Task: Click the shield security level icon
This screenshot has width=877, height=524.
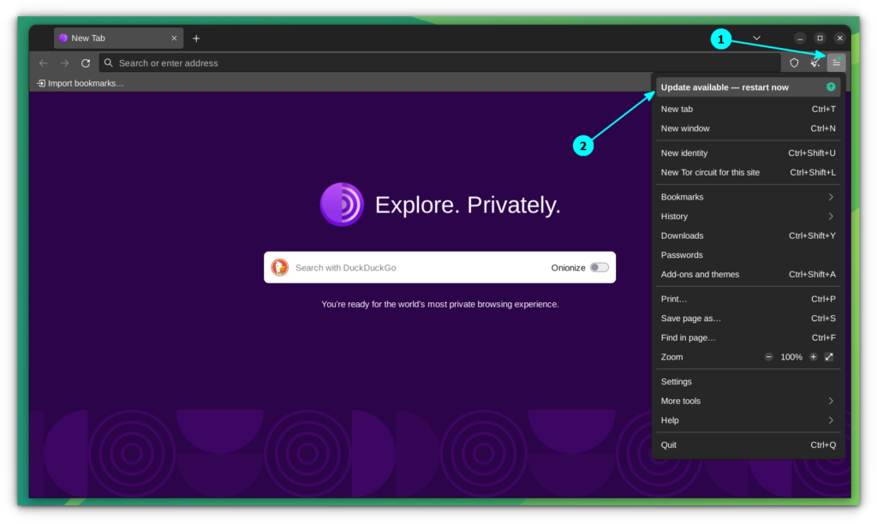Action: tap(794, 63)
